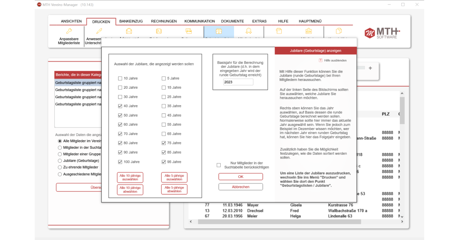Click the card icon in the Drucken ribbon
This screenshot has height=240, width=459.
pos(189,31)
